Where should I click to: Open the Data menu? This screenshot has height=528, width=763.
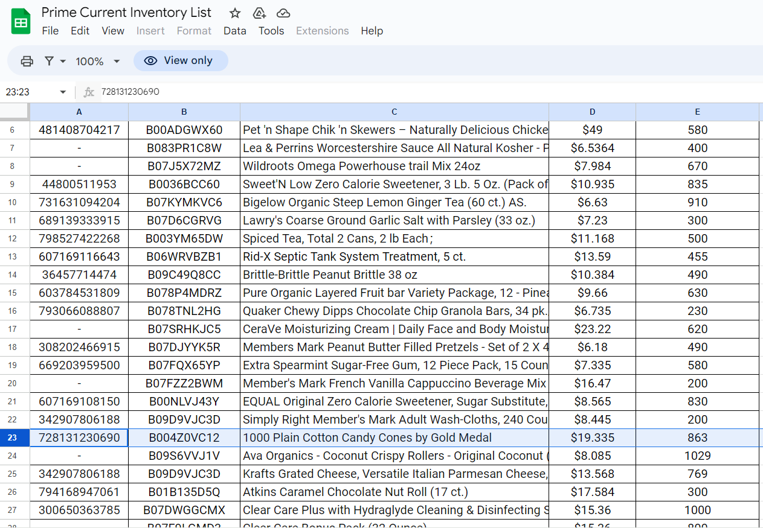pos(235,31)
